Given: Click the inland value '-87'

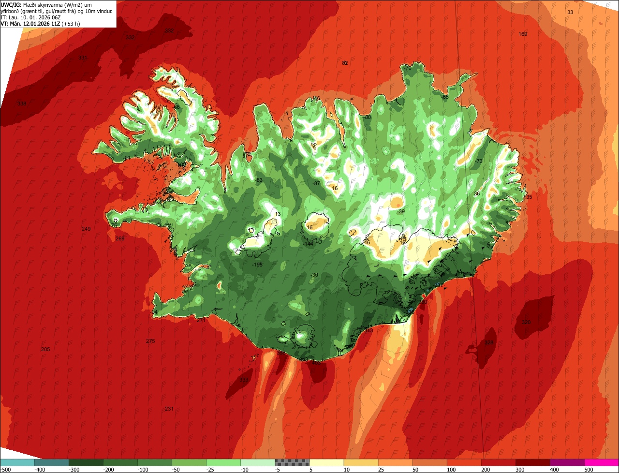Looking at the screenshot, I should (x=316, y=184).
